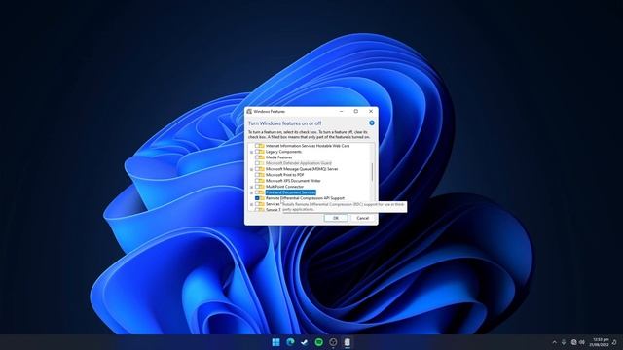Minimize the Windows Features dialog
The height and width of the screenshot is (350, 623).
(x=341, y=112)
